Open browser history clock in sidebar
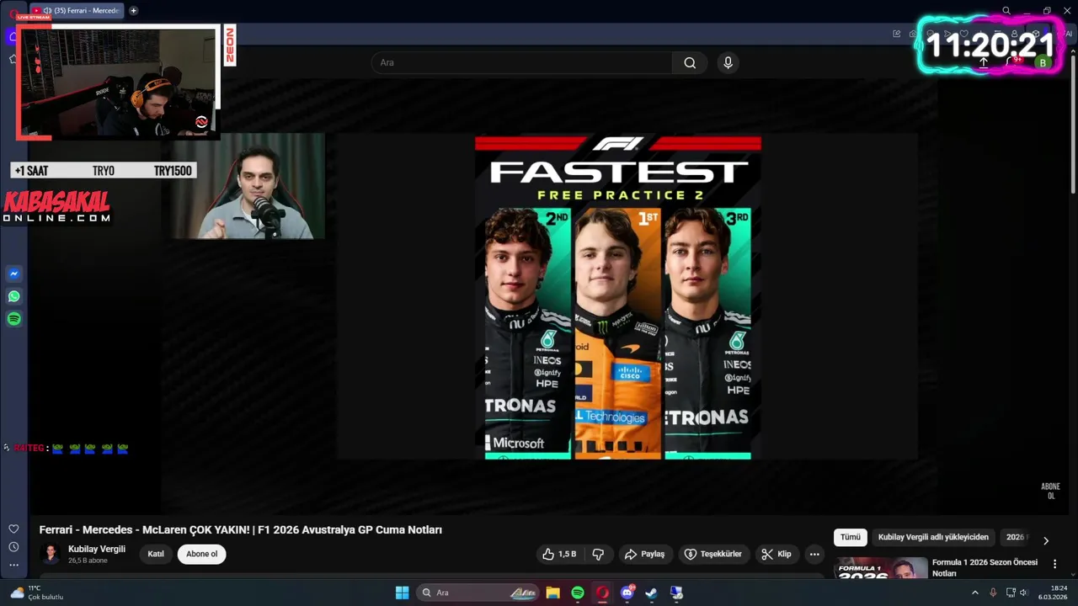 [13, 546]
